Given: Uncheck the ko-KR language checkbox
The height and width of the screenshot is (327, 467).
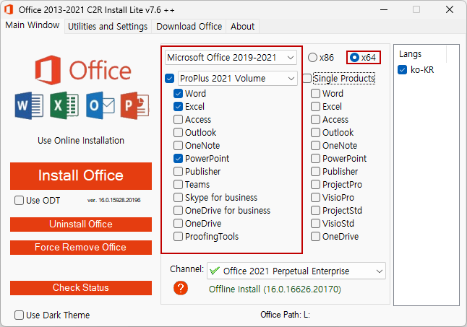Looking at the screenshot, I should tap(403, 70).
